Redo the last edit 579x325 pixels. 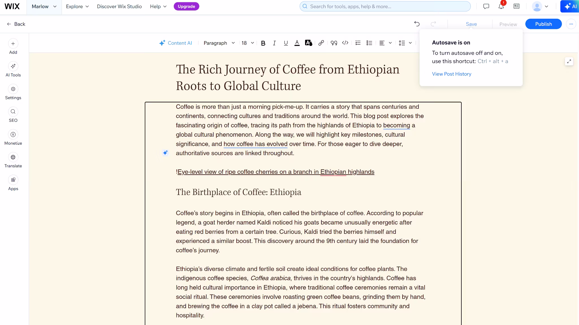[x=433, y=24]
